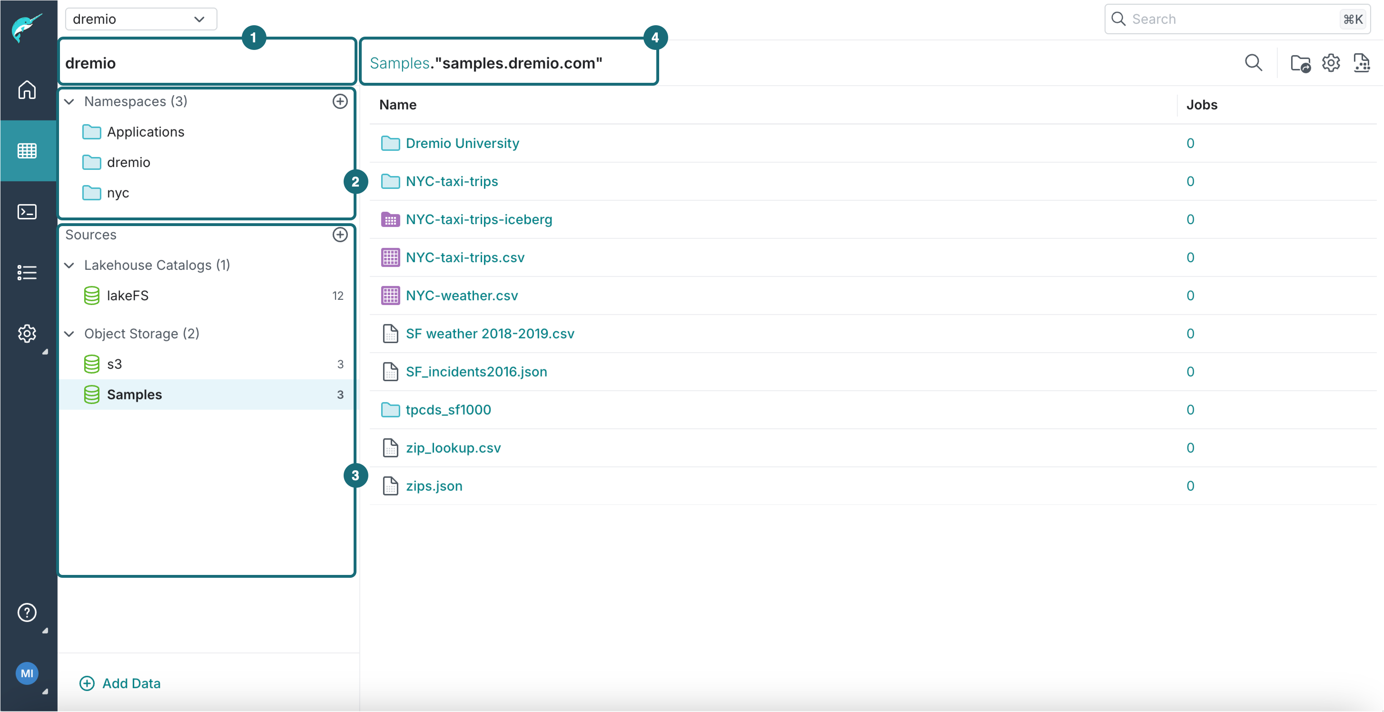Open the SQL Runner from the left sidebar
This screenshot has height=712, width=1384.
point(27,212)
